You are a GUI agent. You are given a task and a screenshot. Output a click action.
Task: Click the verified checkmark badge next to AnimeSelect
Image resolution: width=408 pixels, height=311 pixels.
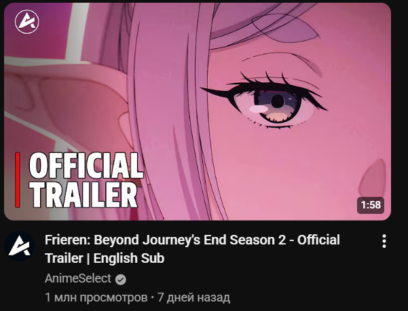click(121, 280)
